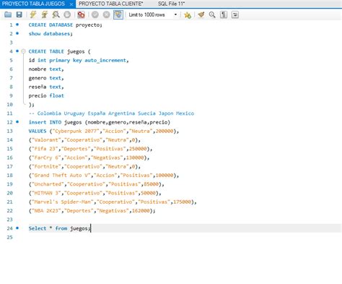Screen dimensions: 342x284
Task: Click the Fortnite values row
Action: 84,166
